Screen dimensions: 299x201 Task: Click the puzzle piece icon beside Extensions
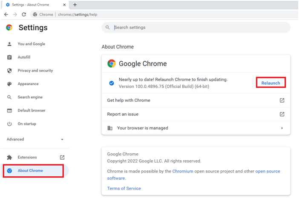[9, 157]
